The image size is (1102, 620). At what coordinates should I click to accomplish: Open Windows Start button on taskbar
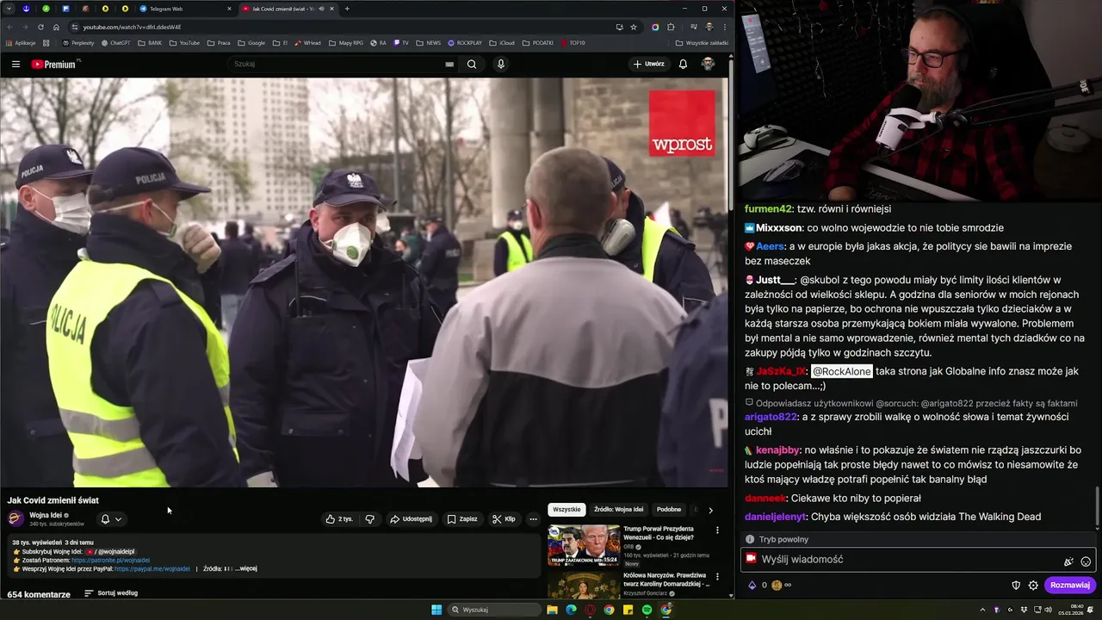[x=436, y=610]
